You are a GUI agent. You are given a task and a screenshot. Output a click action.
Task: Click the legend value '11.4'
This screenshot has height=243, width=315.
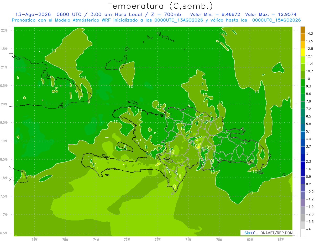click(x=309, y=64)
